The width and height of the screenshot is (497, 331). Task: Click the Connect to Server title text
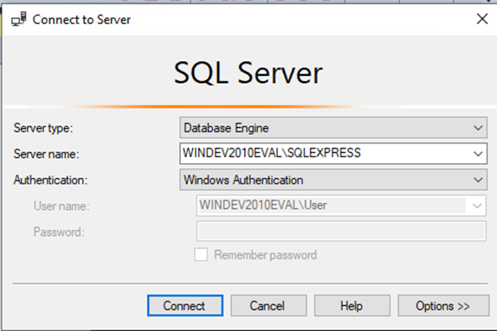coord(81,20)
